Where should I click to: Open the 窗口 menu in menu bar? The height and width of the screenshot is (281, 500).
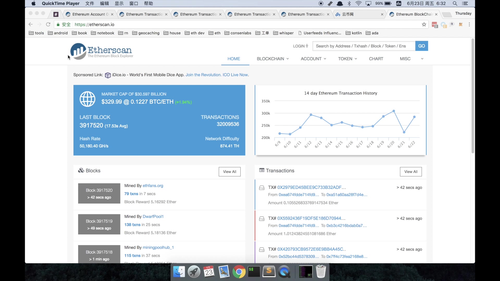134,3
